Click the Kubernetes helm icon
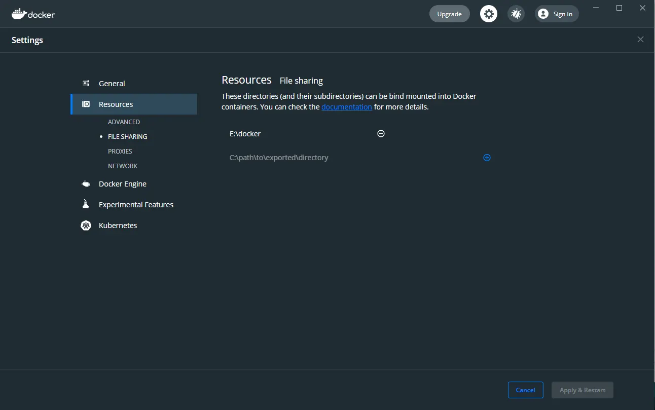The width and height of the screenshot is (655, 410). [x=86, y=226]
